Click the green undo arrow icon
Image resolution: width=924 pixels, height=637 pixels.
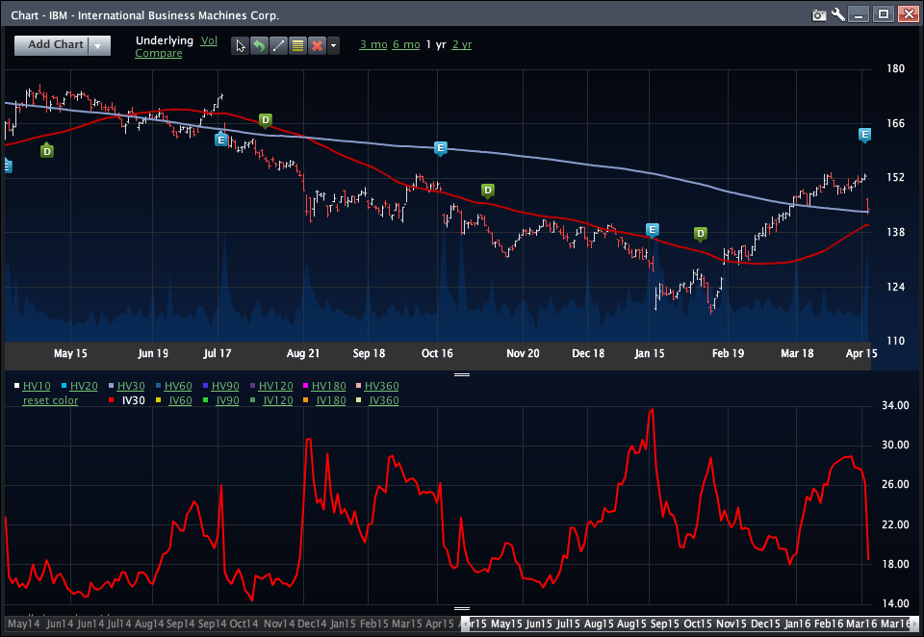(x=259, y=45)
